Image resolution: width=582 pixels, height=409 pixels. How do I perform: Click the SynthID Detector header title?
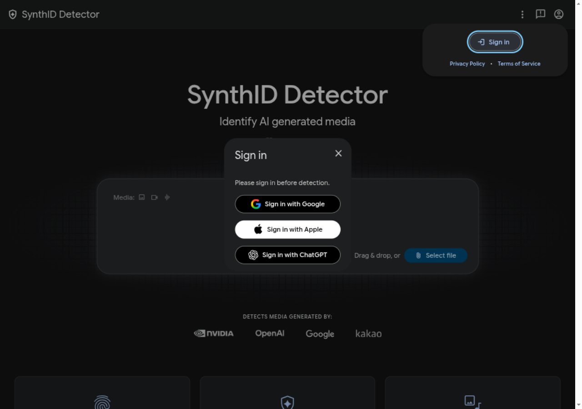click(x=60, y=15)
